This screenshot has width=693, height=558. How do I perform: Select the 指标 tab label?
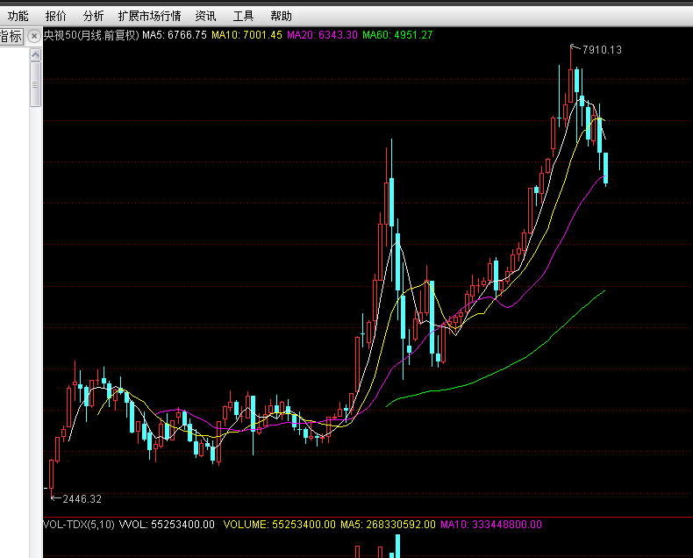tap(11, 36)
